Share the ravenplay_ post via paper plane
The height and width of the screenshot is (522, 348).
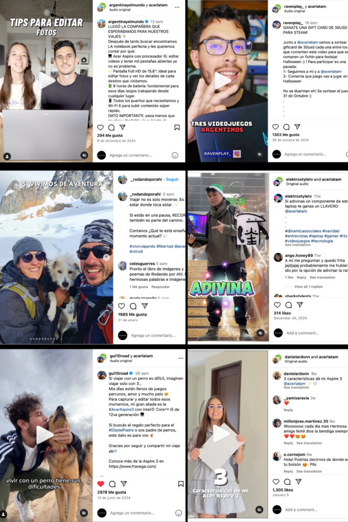pyautogui.click(x=297, y=127)
